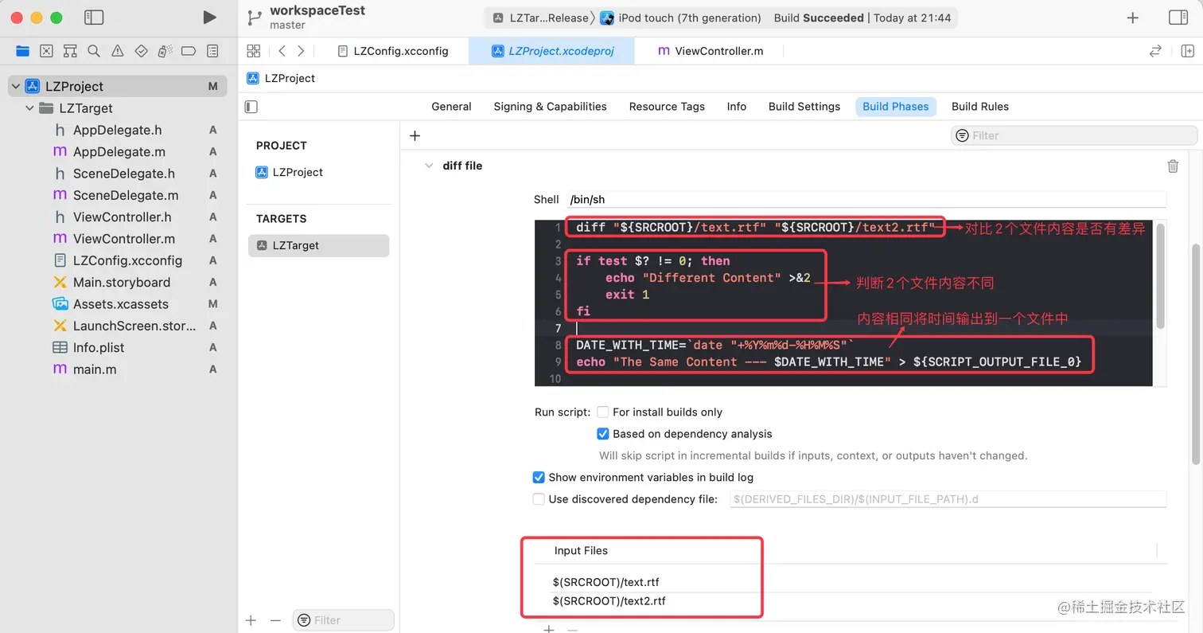This screenshot has width=1203, height=633.
Task: Go back with the left chevron
Action: point(282,51)
